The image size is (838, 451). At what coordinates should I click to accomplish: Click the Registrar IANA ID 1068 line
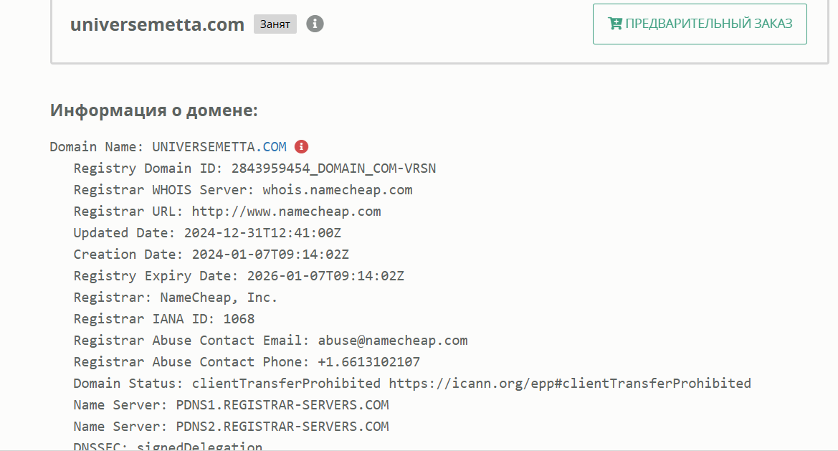pyautogui.click(x=164, y=319)
